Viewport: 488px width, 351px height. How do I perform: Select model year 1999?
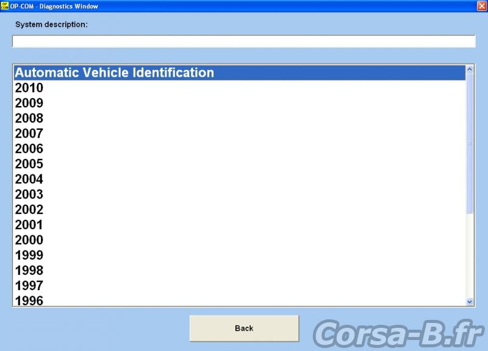(240, 255)
